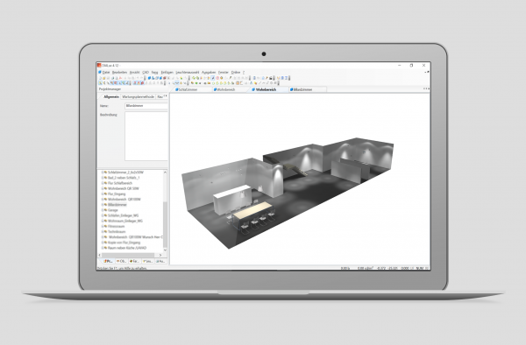Expand the Garage room tree node
526x345 pixels.
click(x=103, y=210)
